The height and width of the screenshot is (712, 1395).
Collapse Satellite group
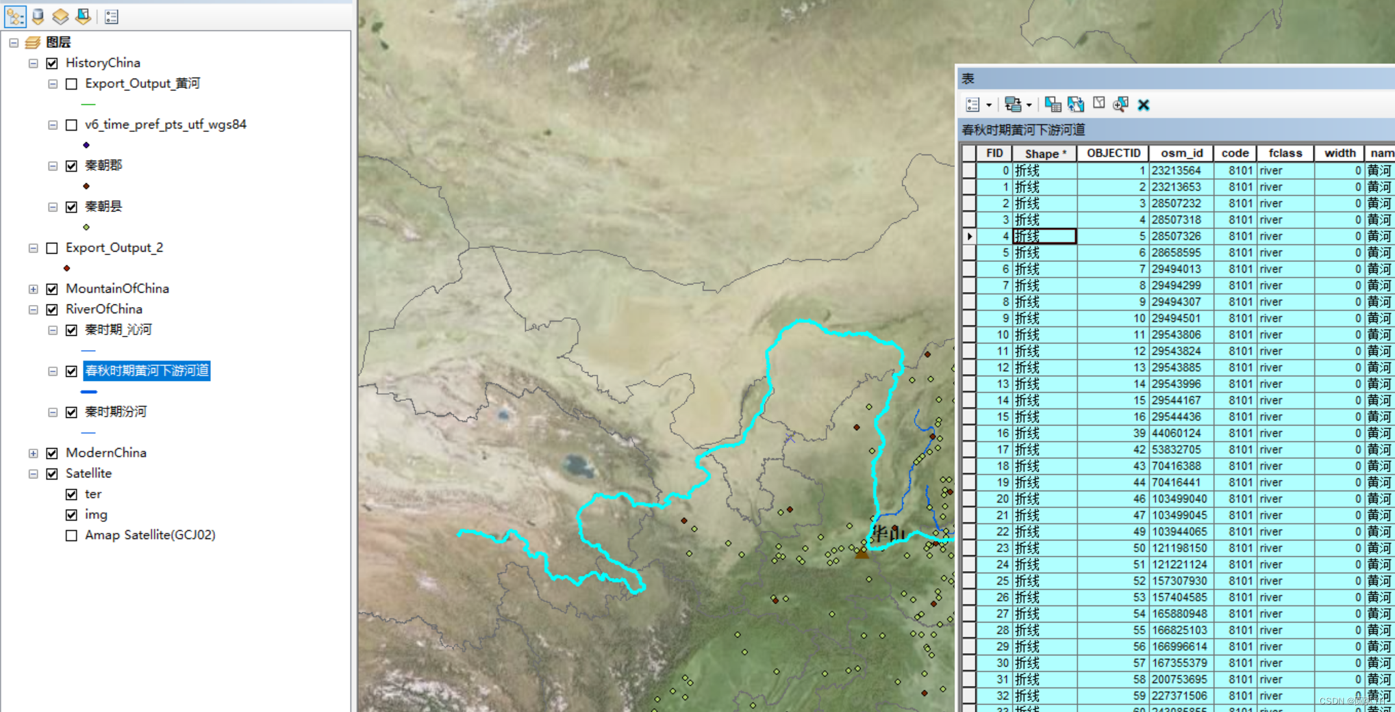33,474
